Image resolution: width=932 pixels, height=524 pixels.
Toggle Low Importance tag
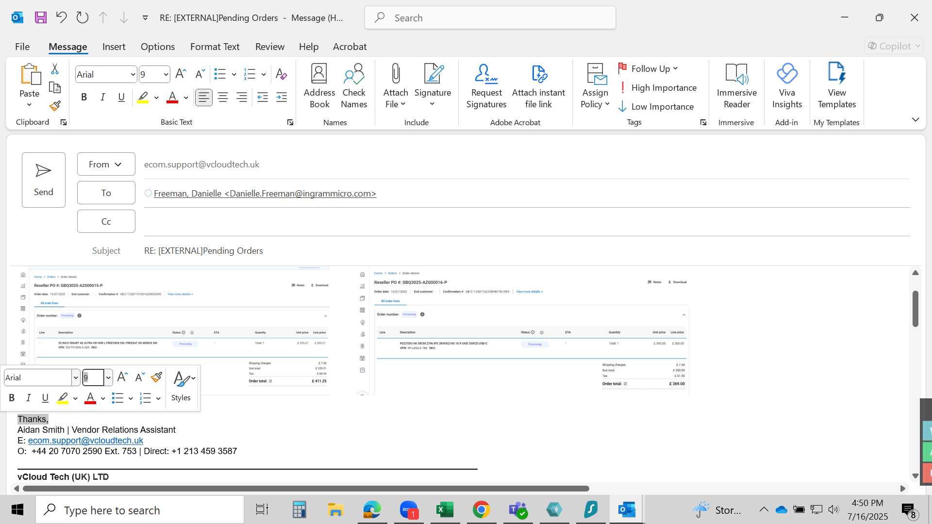(x=656, y=107)
